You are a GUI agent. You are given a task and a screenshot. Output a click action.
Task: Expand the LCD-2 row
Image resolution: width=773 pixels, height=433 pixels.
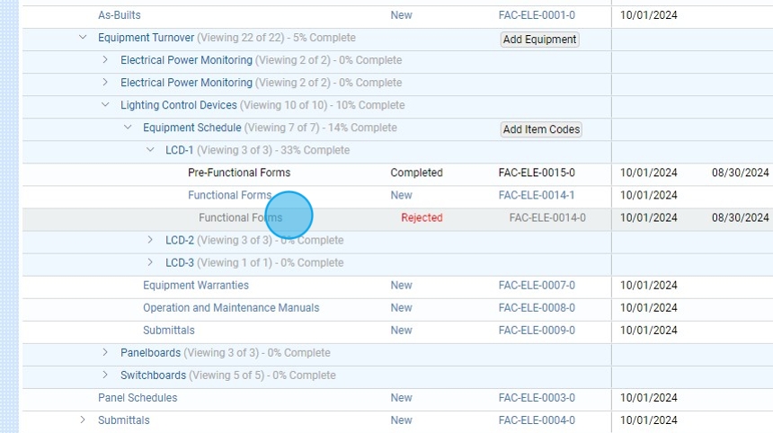[150, 240]
